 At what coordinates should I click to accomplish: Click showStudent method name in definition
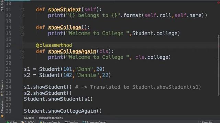click(65, 10)
